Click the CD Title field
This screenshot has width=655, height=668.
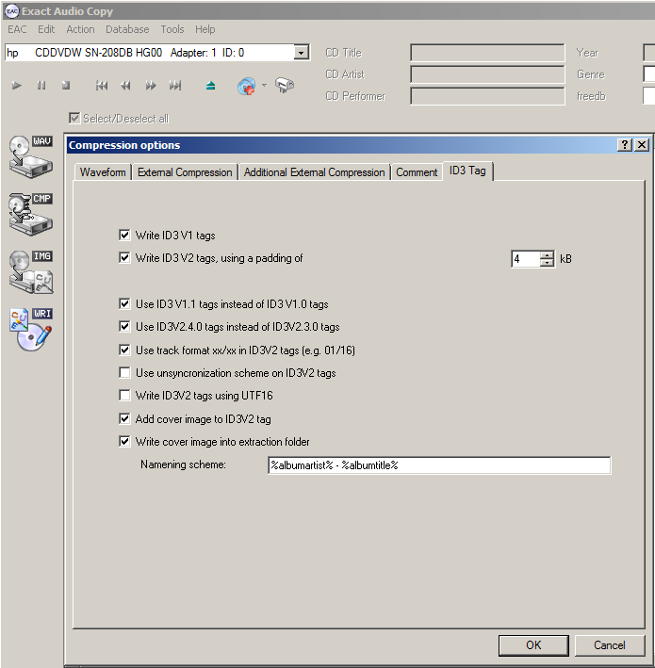(x=487, y=53)
